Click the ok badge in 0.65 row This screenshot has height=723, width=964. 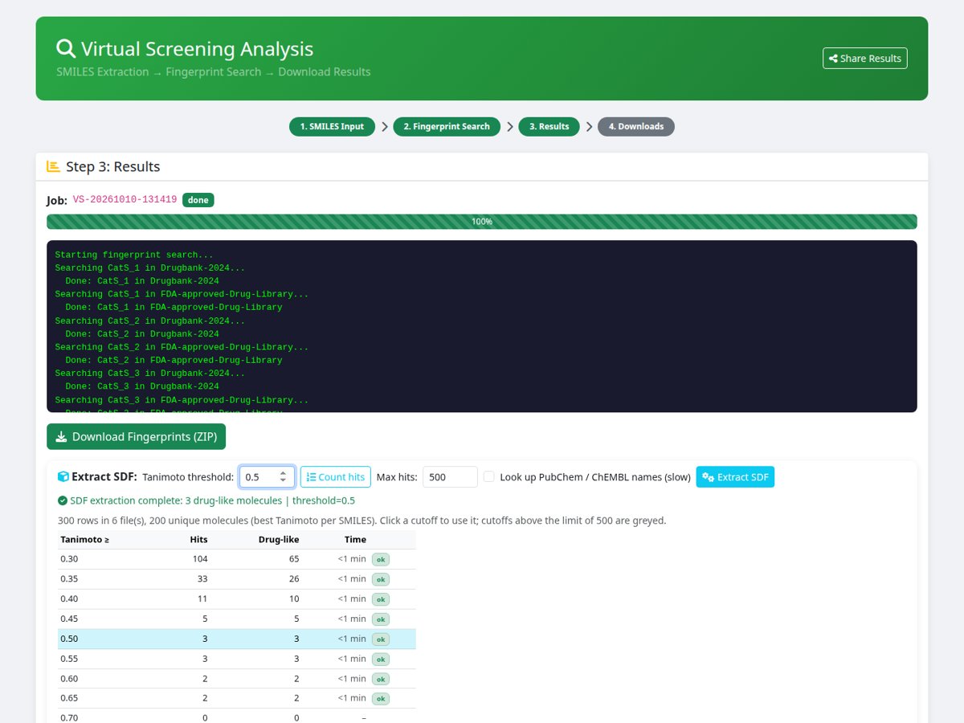pyautogui.click(x=381, y=699)
